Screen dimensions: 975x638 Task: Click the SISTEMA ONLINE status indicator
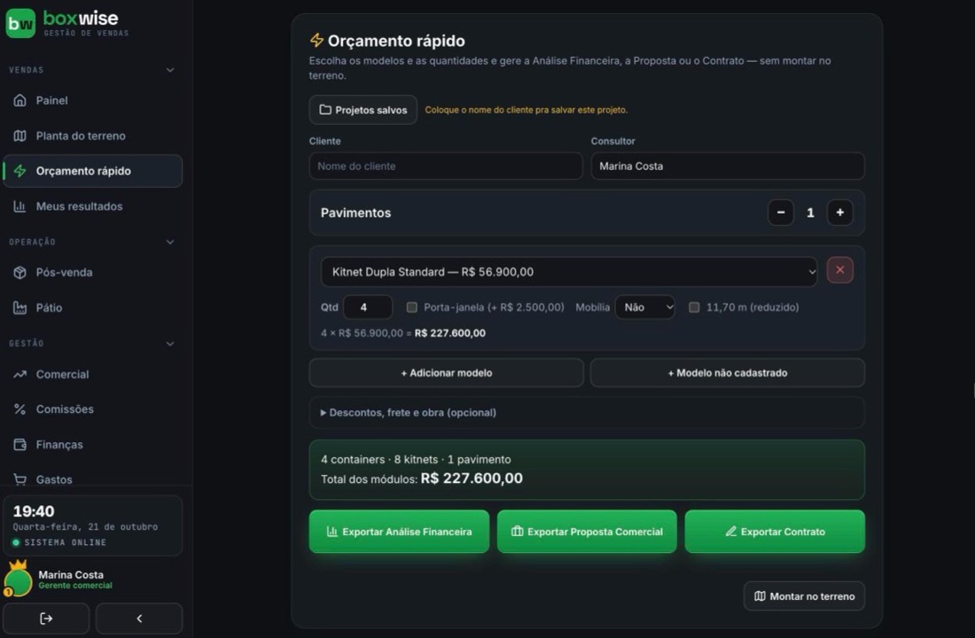coord(59,543)
